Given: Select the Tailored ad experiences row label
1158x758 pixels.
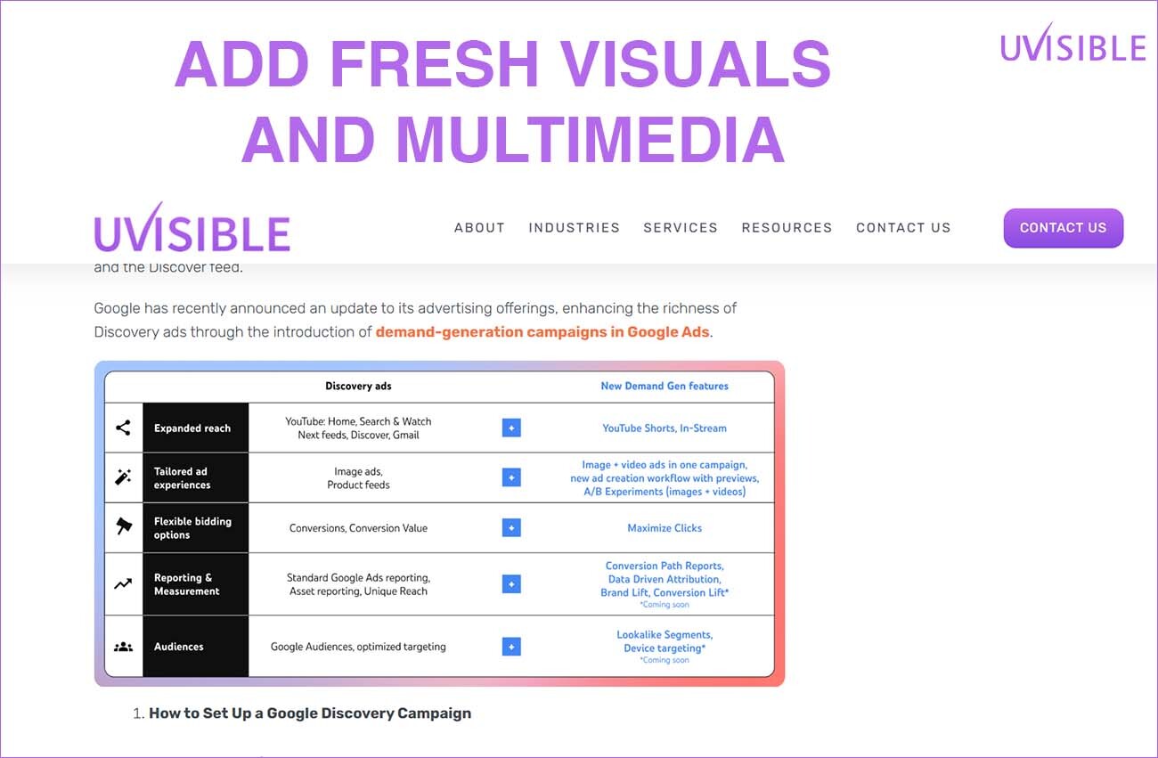Looking at the screenshot, I should (183, 478).
